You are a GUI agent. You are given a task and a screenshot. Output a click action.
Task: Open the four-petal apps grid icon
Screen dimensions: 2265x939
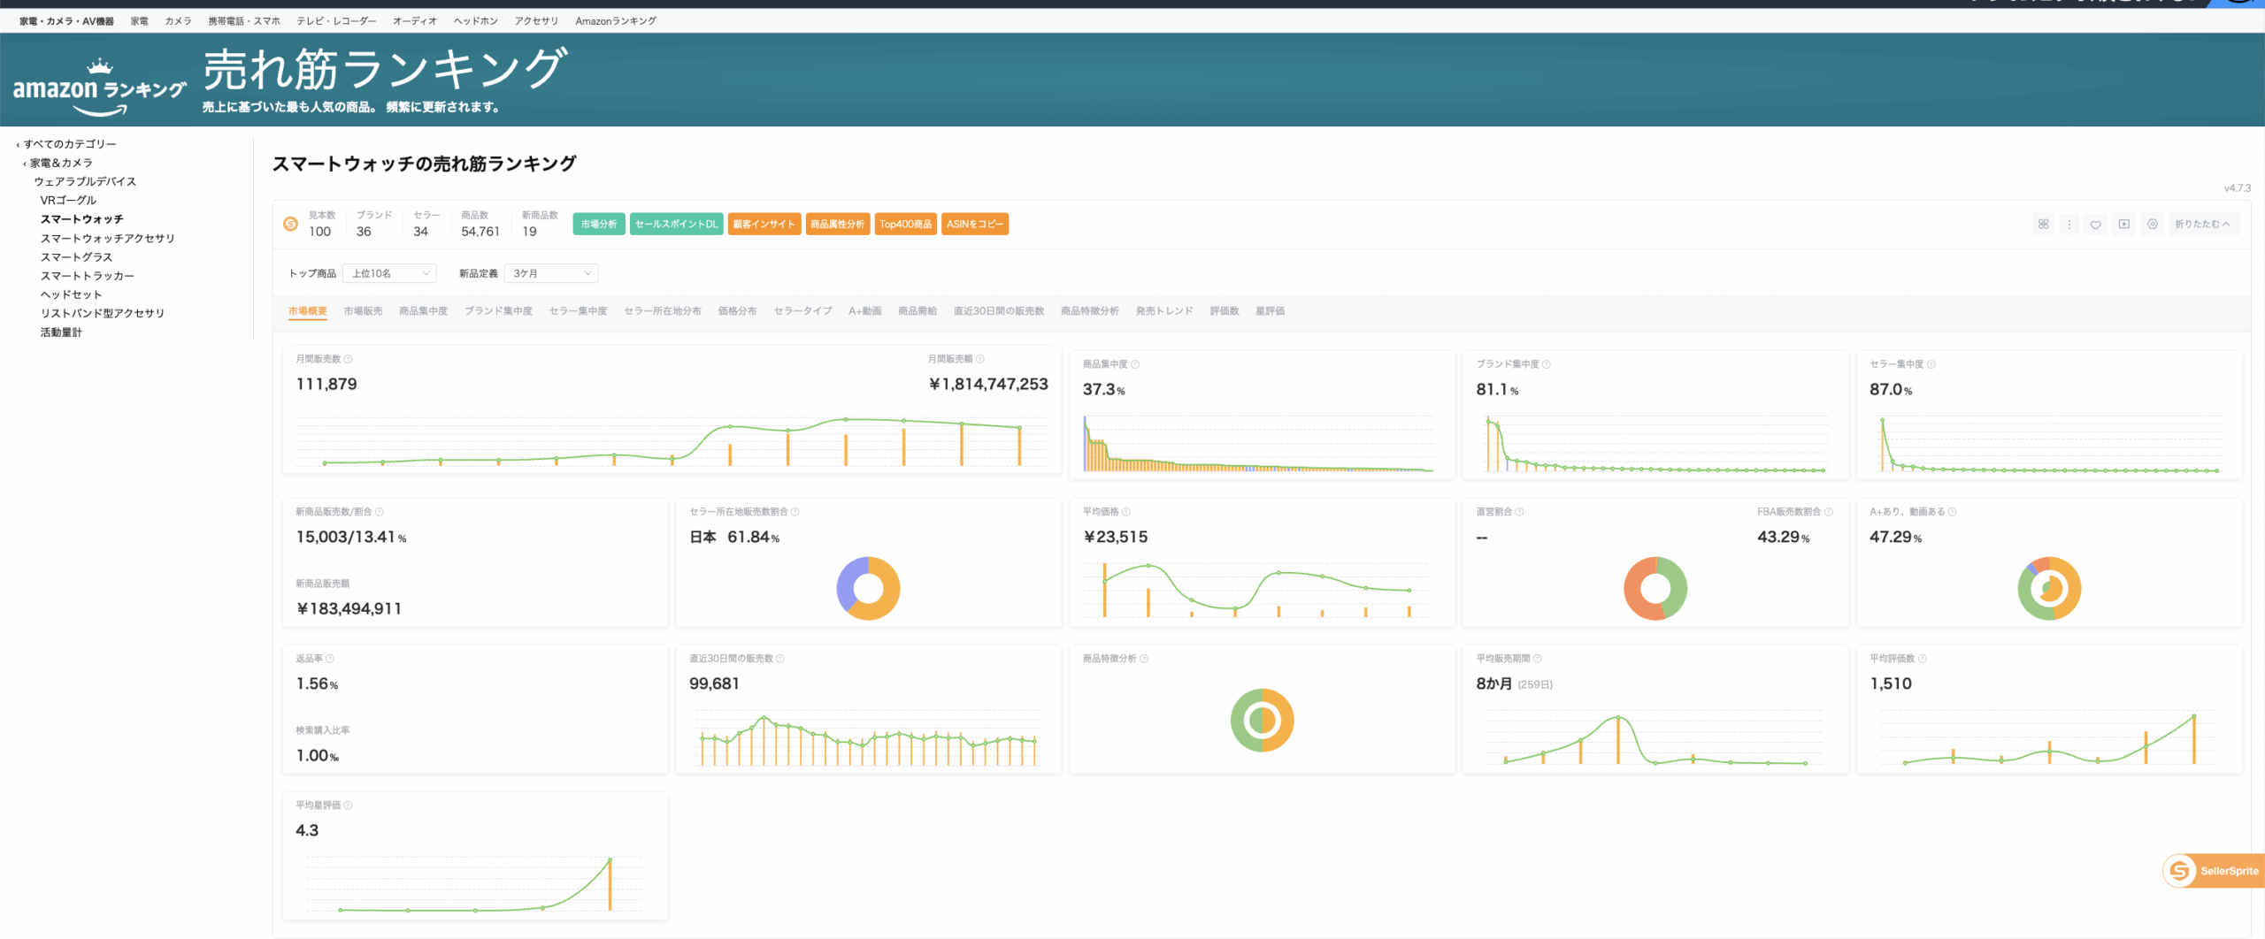[2043, 224]
